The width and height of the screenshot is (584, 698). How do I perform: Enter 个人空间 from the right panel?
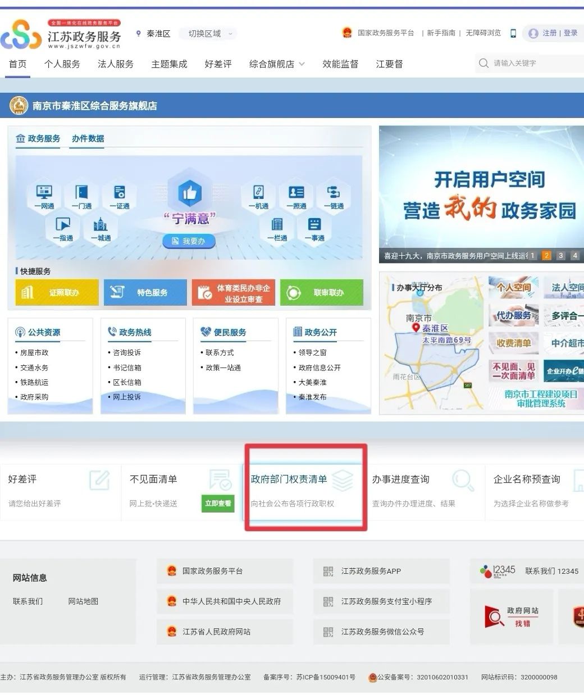tap(514, 287)
